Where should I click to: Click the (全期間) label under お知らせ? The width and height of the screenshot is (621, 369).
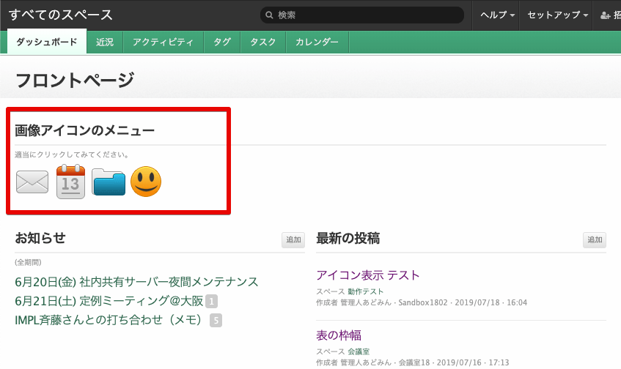(x=28, y=262)
